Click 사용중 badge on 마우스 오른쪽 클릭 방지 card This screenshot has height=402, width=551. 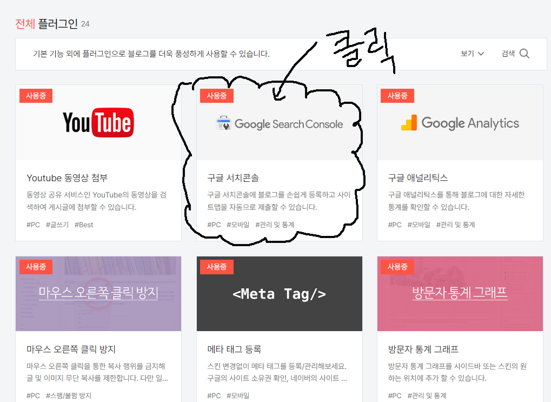point(36,267)
